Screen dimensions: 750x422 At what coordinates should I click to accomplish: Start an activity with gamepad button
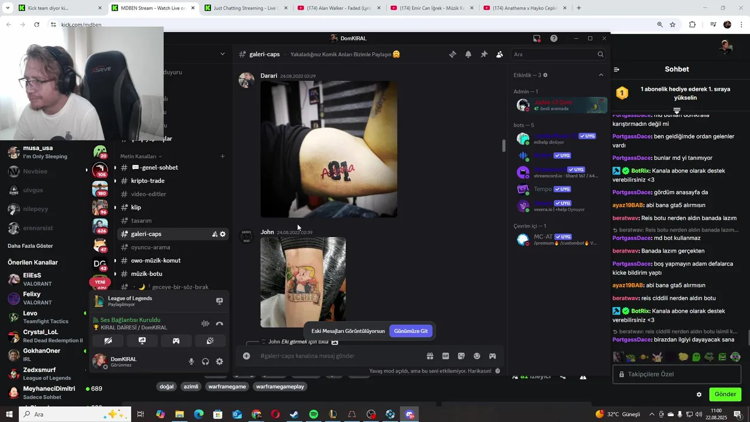coord(176,341)
